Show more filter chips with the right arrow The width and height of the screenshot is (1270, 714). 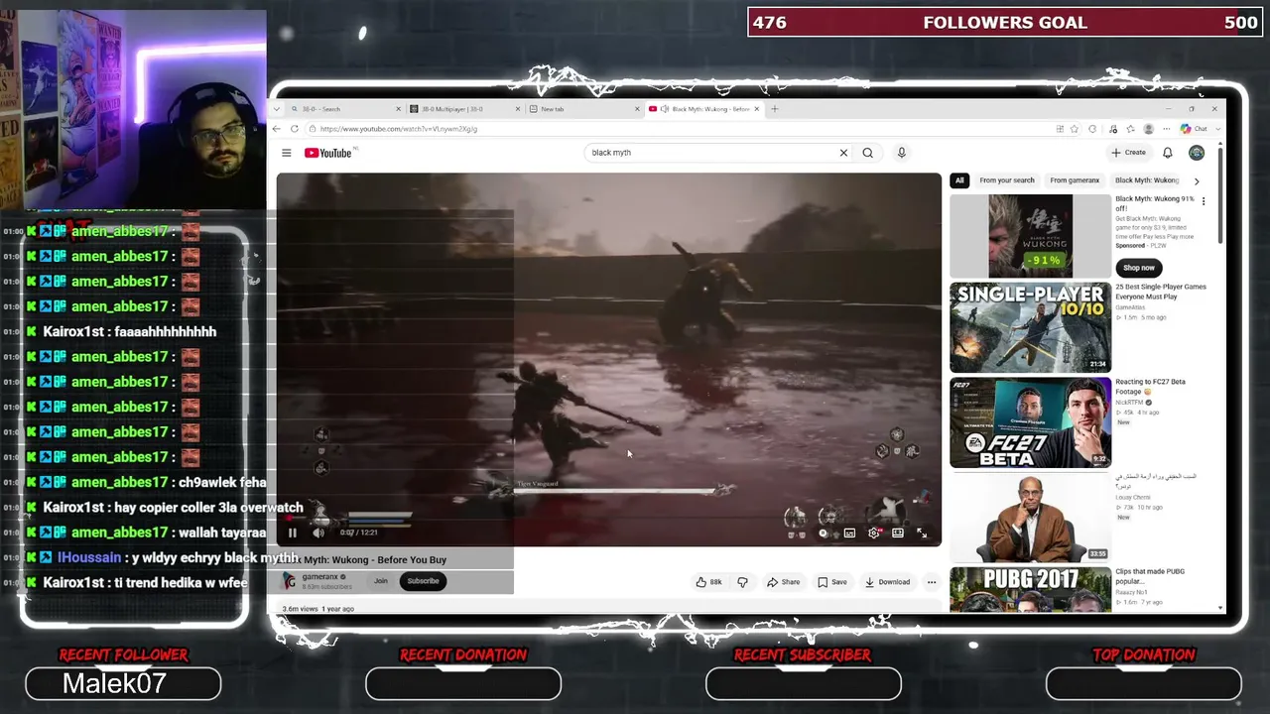1197,181
